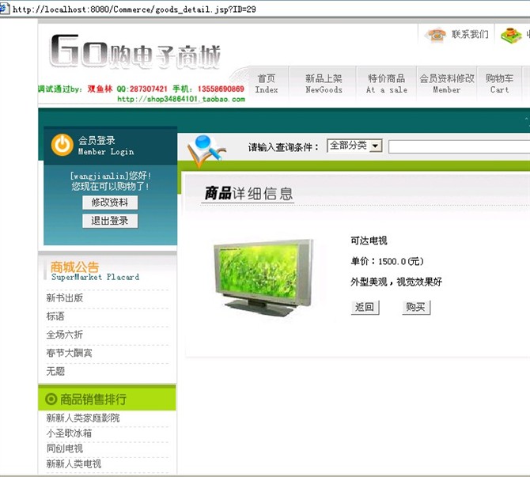Click the 修改资料 button
The image size is (530, 477).
coord(110,203)
